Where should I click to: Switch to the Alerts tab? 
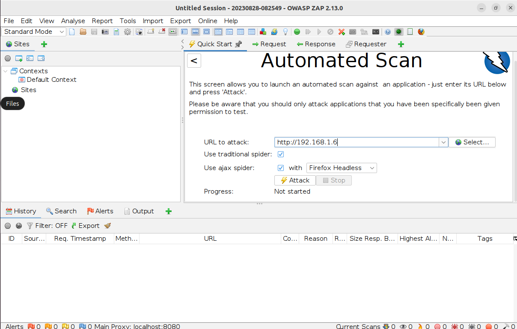point(100,211)
